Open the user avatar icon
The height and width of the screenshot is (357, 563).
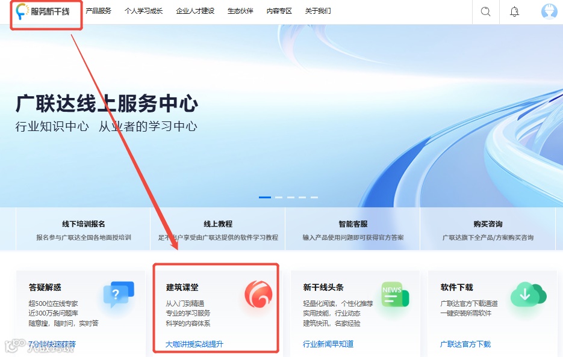tap(549, 11)
